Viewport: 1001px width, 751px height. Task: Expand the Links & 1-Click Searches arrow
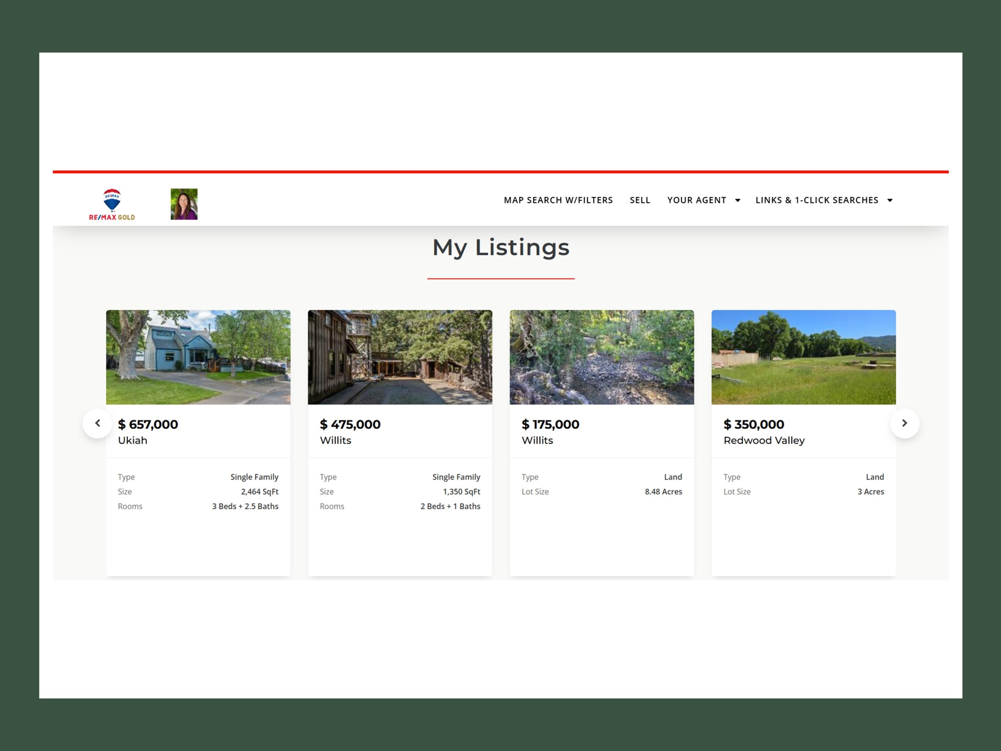click(890, 200)
